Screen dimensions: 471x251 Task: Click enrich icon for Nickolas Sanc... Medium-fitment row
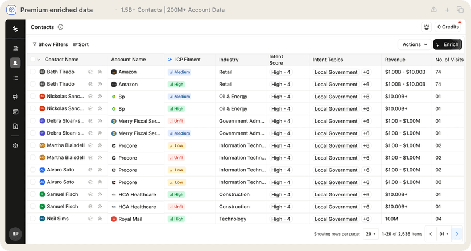pos(90,97)
